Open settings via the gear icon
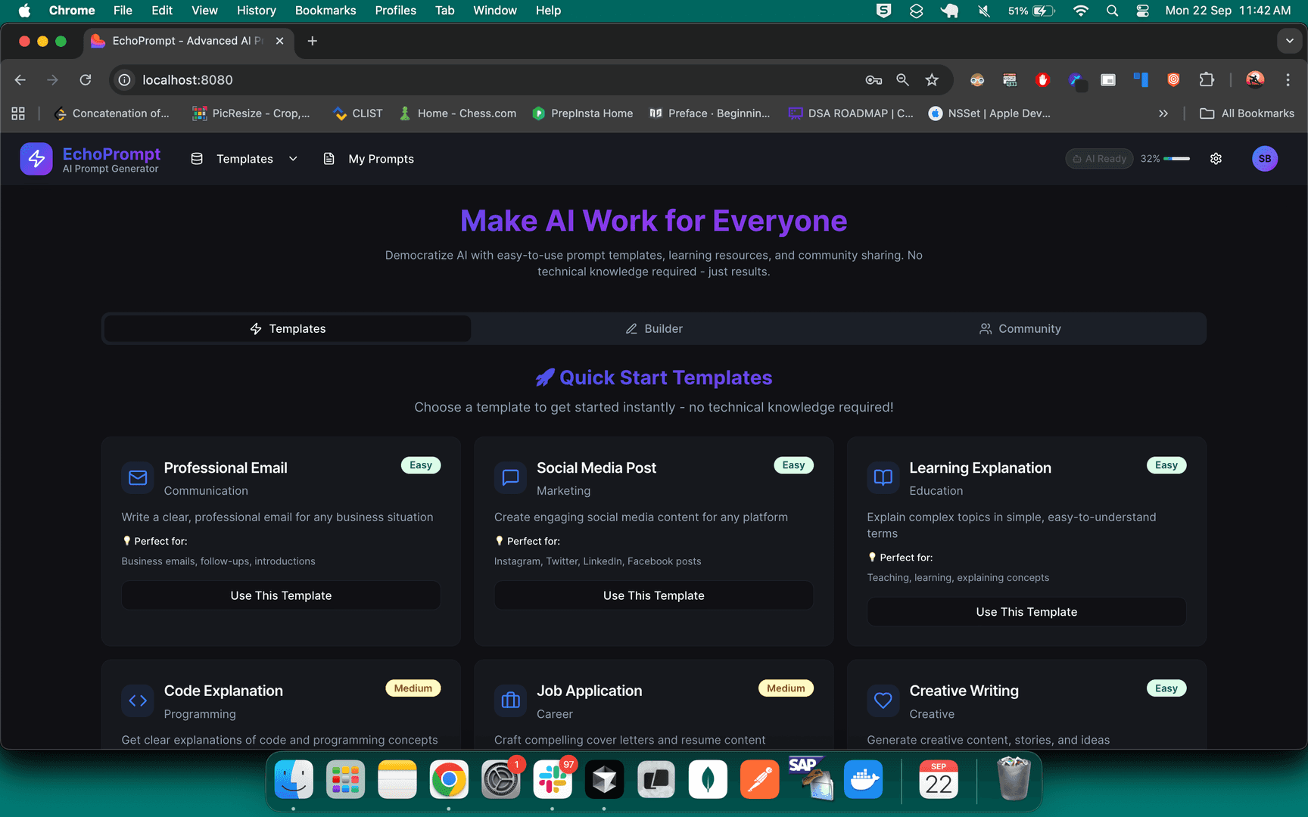Image resolution: width=1308 pixels, height=817 pixels. [1216, 159]
